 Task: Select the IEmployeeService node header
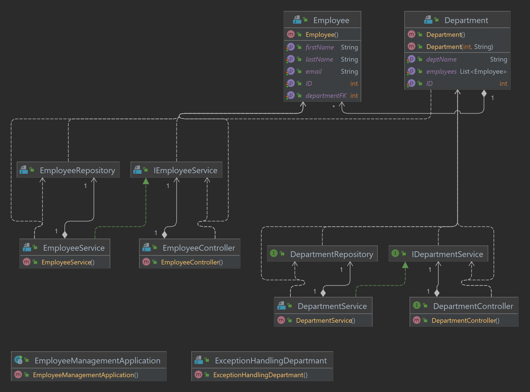pos(185,170)
